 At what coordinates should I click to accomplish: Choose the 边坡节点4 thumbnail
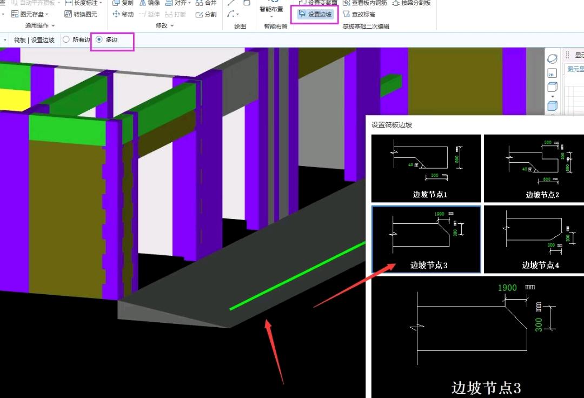point(534,239)
